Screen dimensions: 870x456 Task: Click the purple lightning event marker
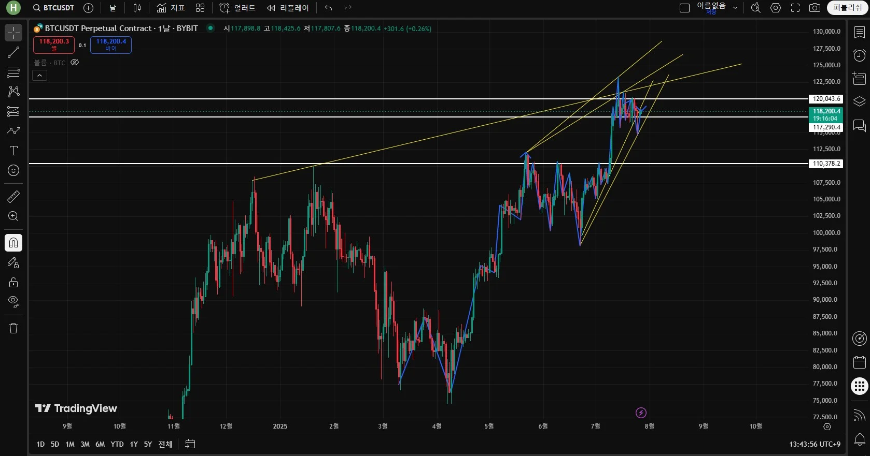tap(641, 413)
